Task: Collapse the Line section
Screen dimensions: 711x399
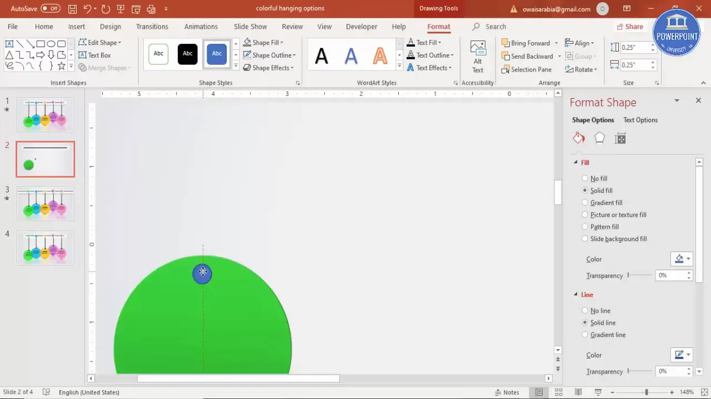Action: pyautogui.click(x=575, y=295)
